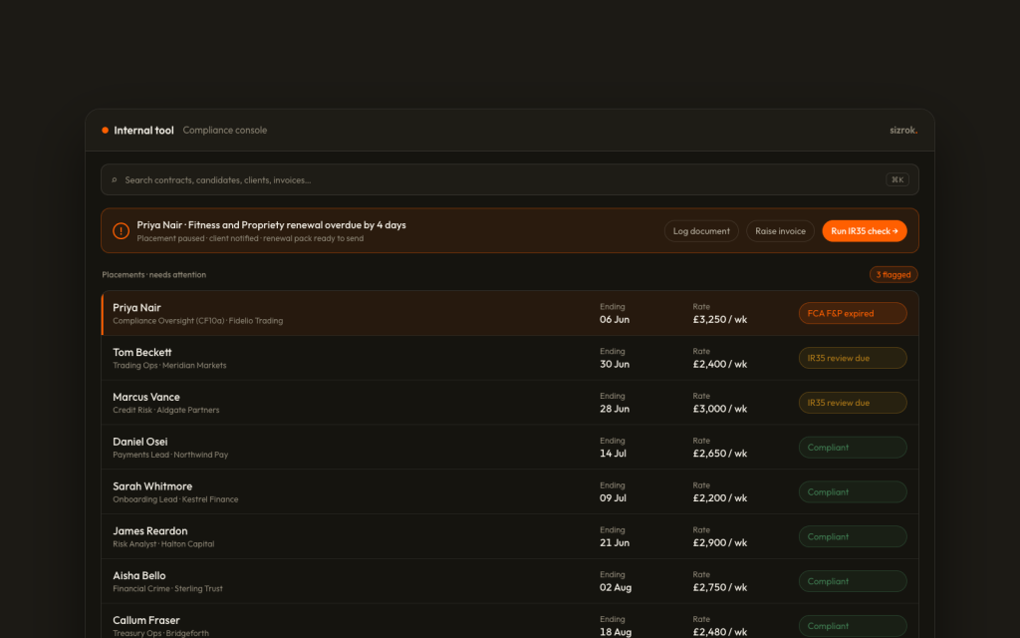
Task: Click the £2,900 / wk rate
Action: (x=719, y=543)
